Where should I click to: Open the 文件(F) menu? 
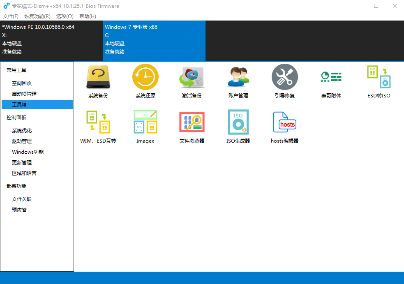pos(11,16)
